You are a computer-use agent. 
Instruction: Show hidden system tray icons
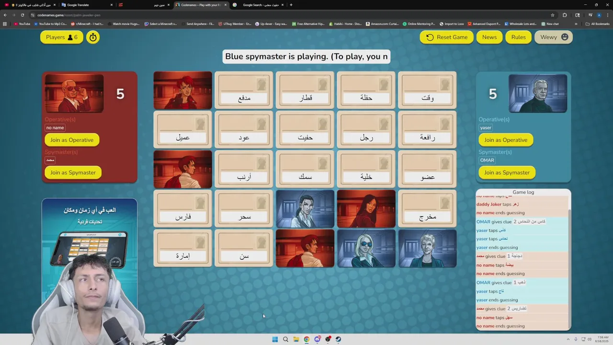coord(568,339)
